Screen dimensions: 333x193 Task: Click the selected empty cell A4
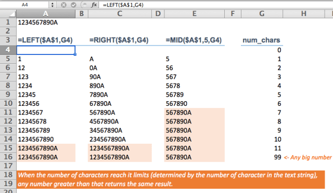pyautogui.click(x=46, y=50)
